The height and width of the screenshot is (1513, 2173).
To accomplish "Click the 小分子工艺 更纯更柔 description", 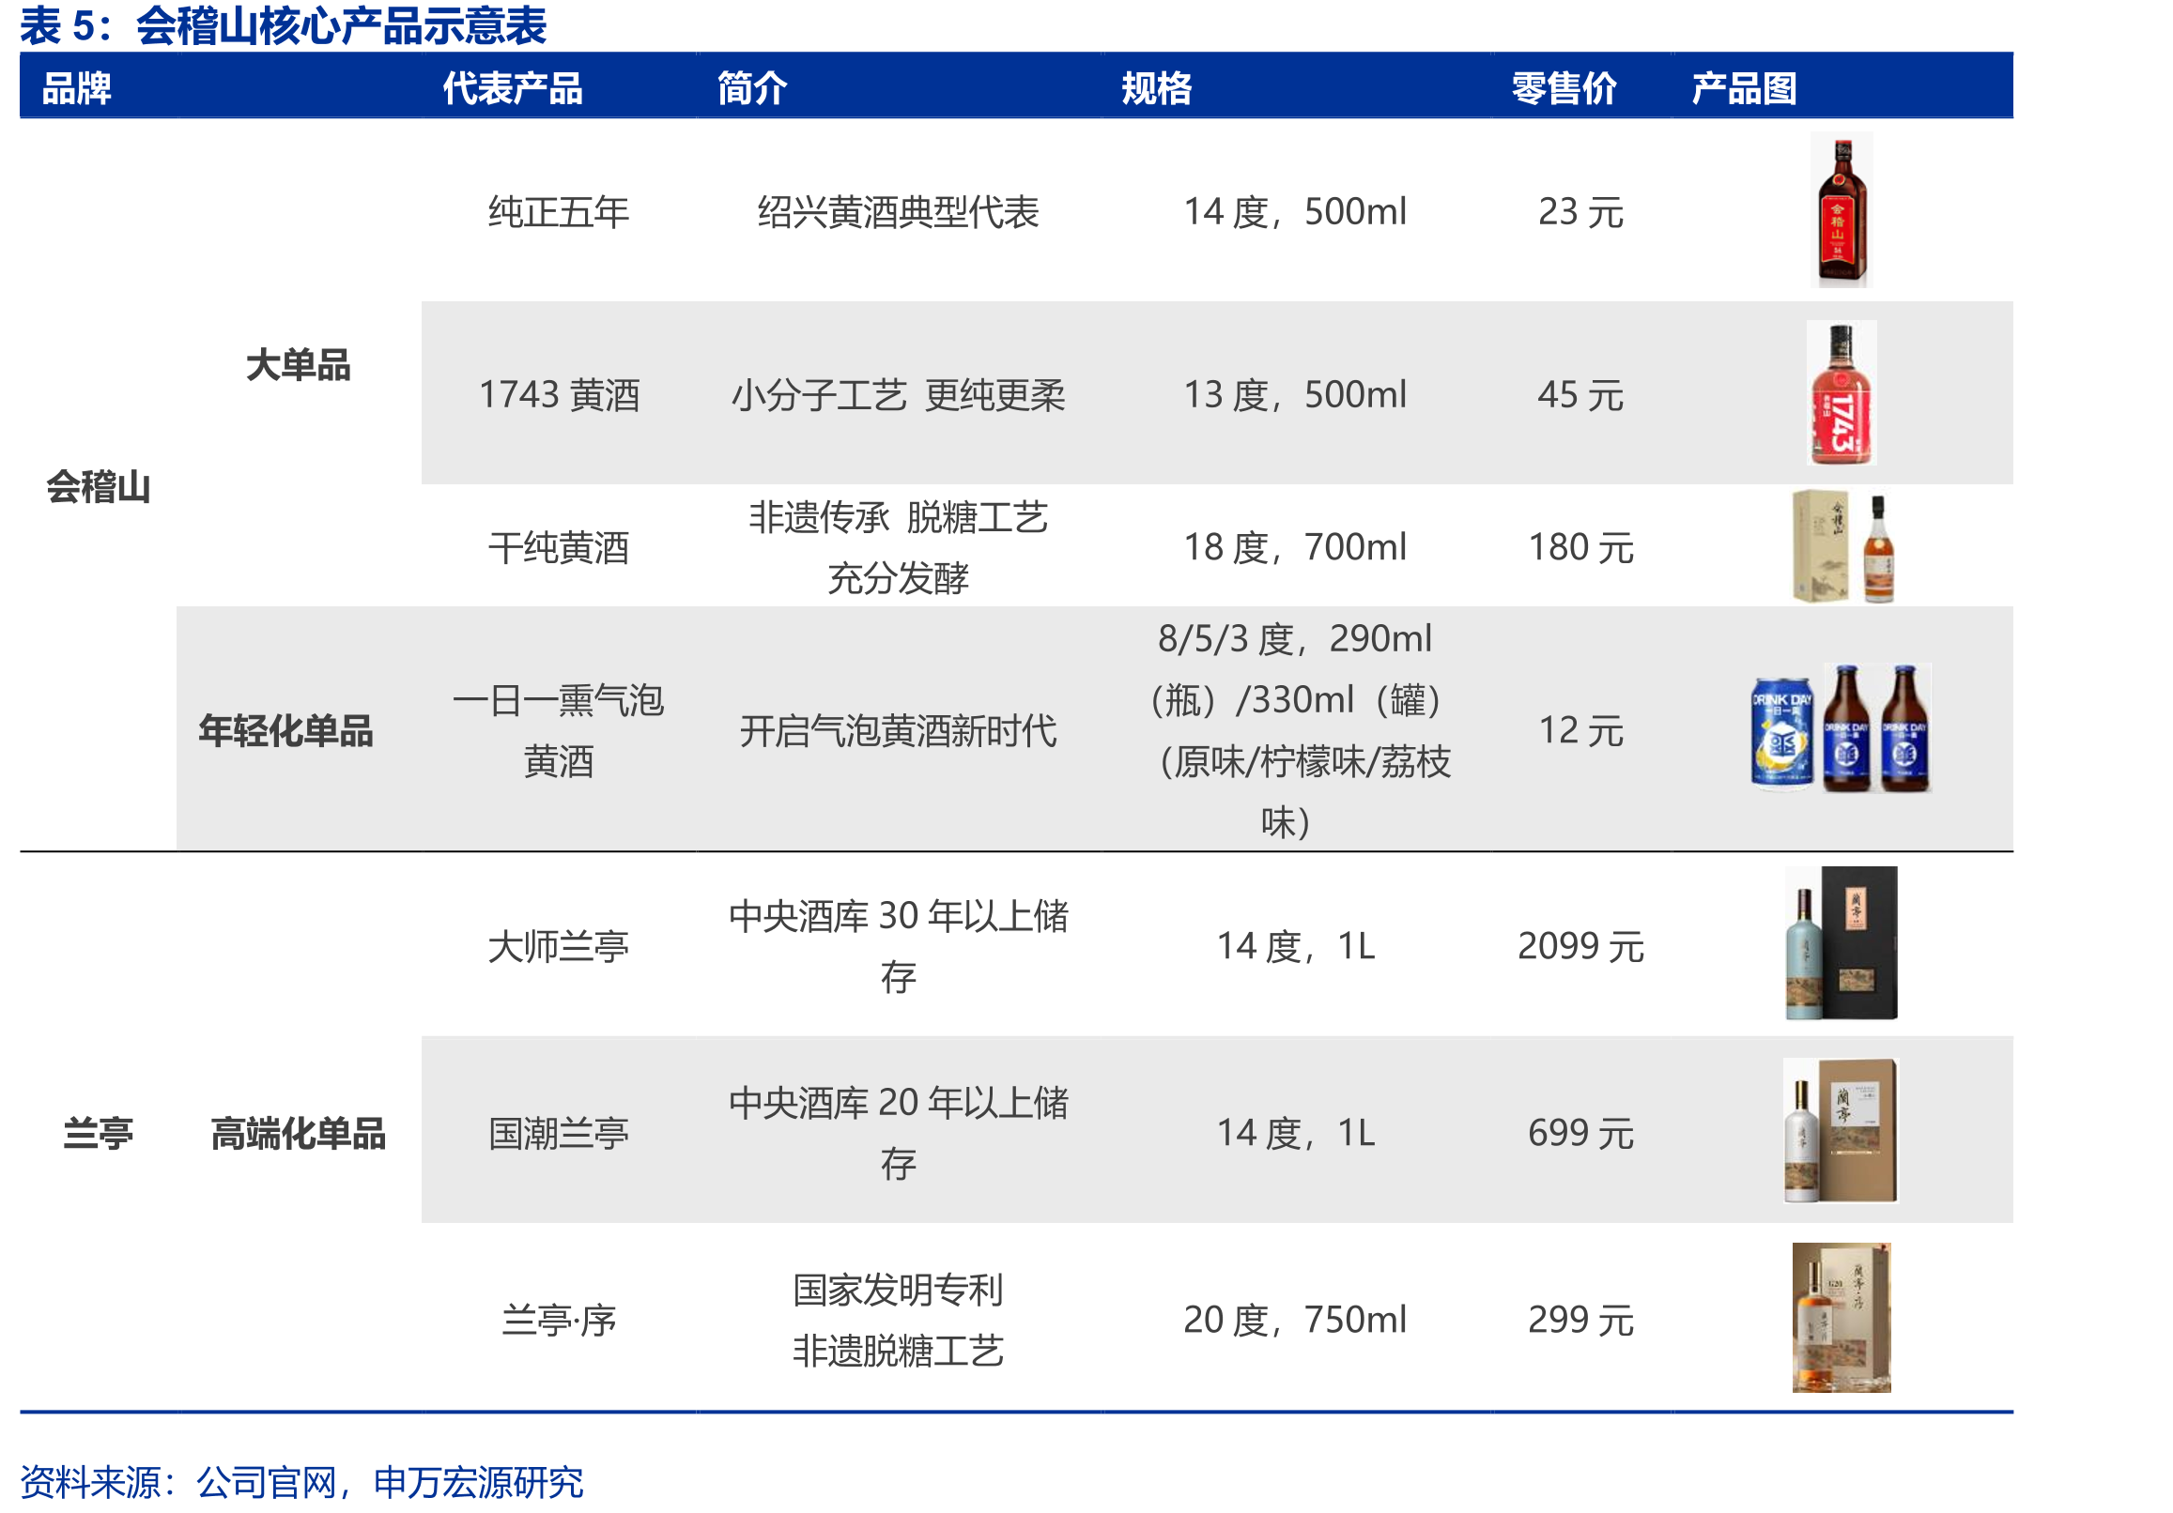I will click(x=898, y=394).
